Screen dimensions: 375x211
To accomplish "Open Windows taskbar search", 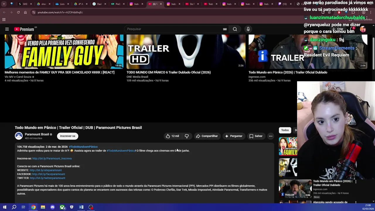I will tap(14, 207).
